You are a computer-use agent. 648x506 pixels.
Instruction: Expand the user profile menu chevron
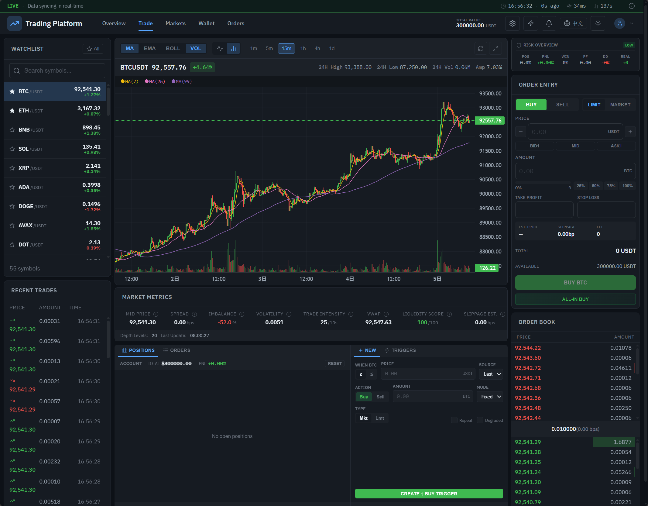click(632, 23)
